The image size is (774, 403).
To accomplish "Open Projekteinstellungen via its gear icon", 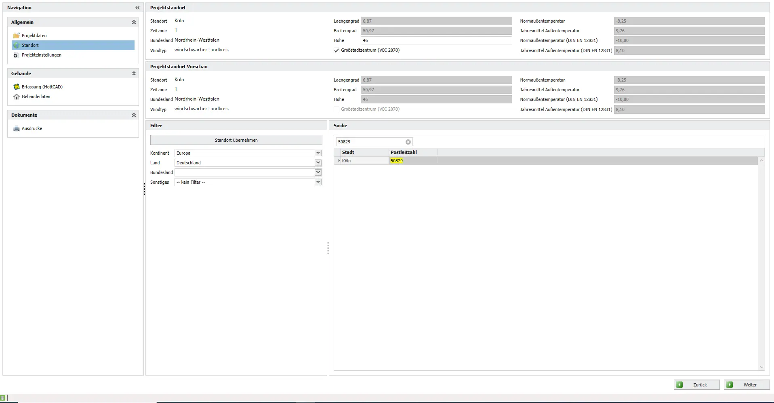I will click(x=16, y=55).
